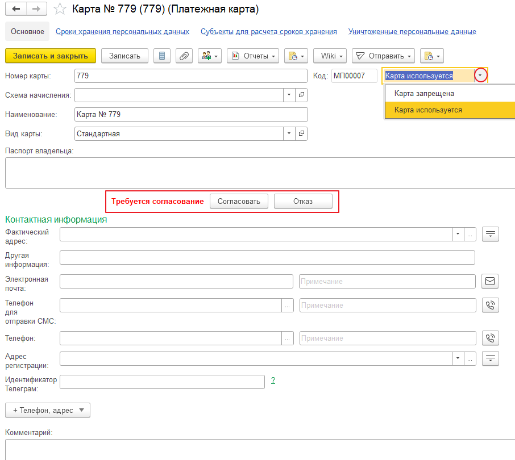Click the favorites star next to the title
Viewport: 515px width, 460px height.
[x=59, y=9]
